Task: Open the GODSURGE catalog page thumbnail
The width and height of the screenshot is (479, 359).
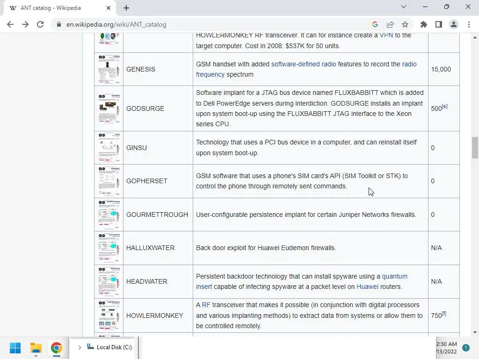Action: coord(109,108)
